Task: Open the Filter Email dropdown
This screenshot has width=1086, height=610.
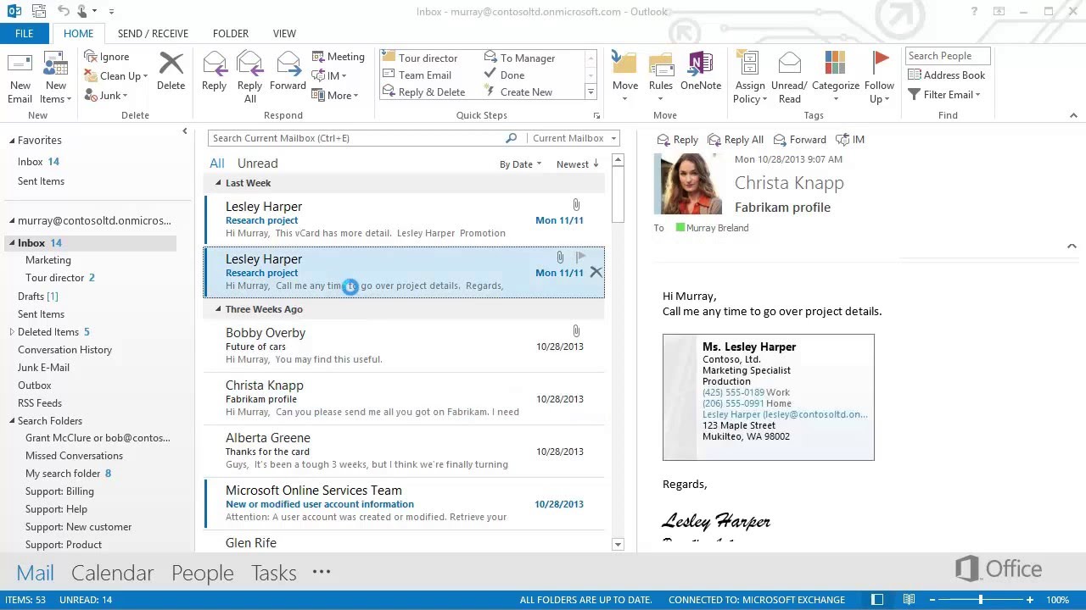Action: click(x=944, y=95)
